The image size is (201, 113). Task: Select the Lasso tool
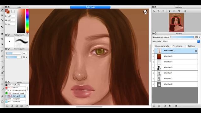tap(2, 56)
